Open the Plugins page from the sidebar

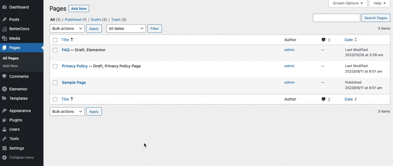16,120
